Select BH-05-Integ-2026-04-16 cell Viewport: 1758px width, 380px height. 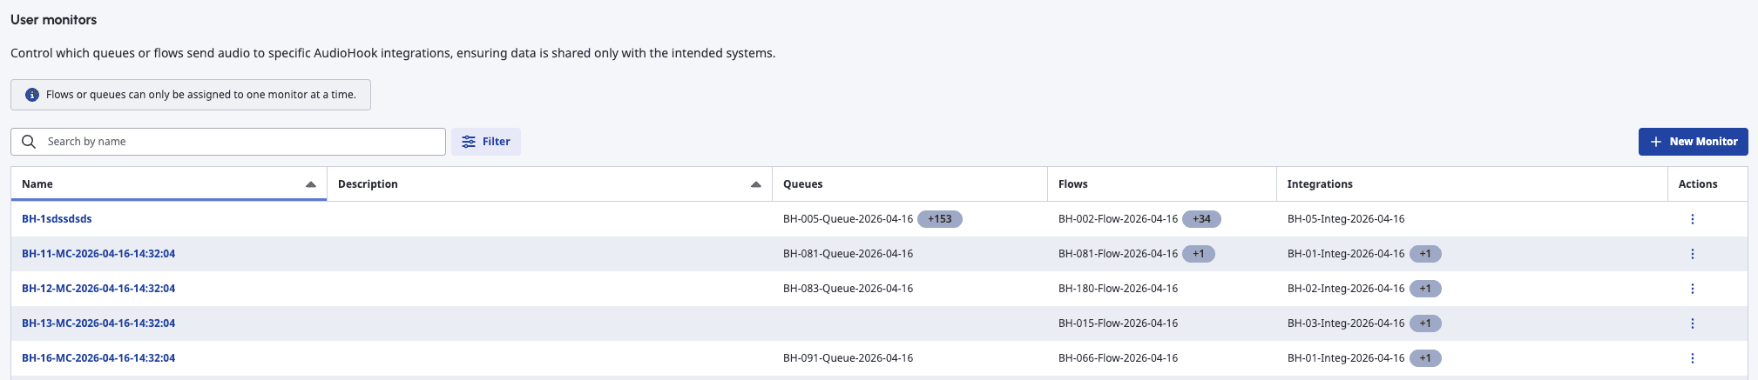1346,219
